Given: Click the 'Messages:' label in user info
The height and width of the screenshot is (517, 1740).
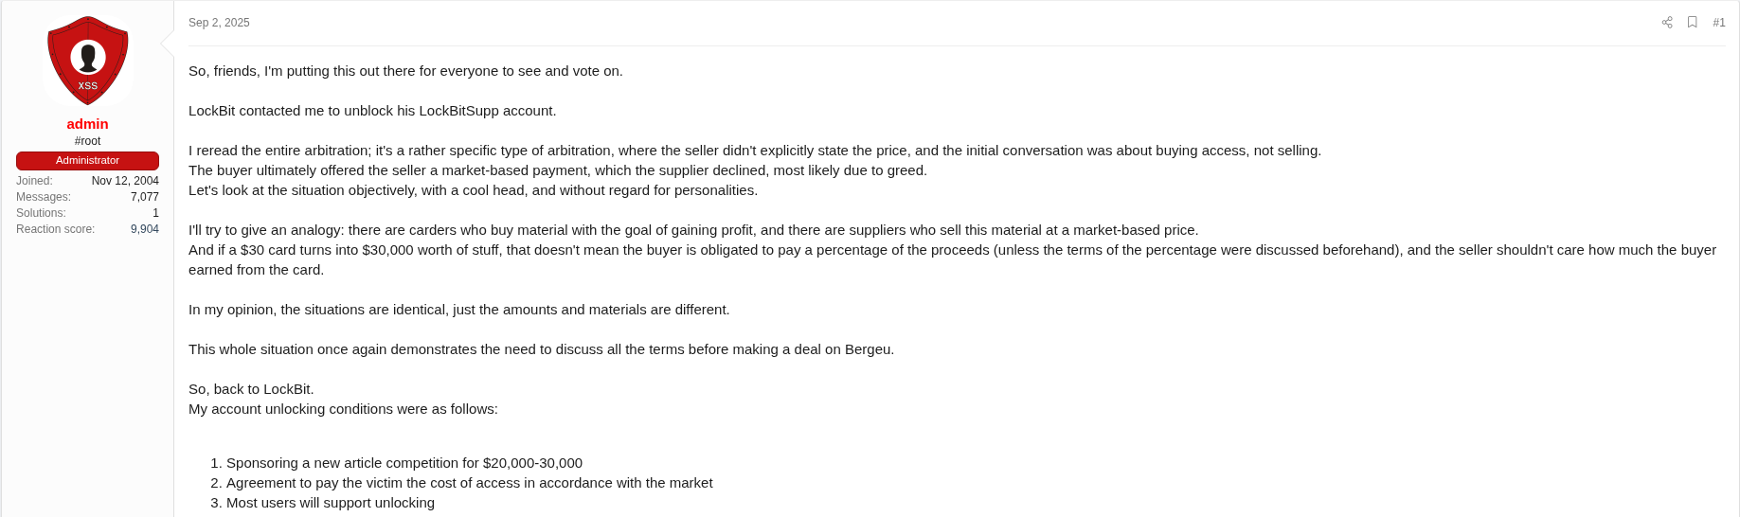Looking at the screenshot, I should click(x=44, y=197).
